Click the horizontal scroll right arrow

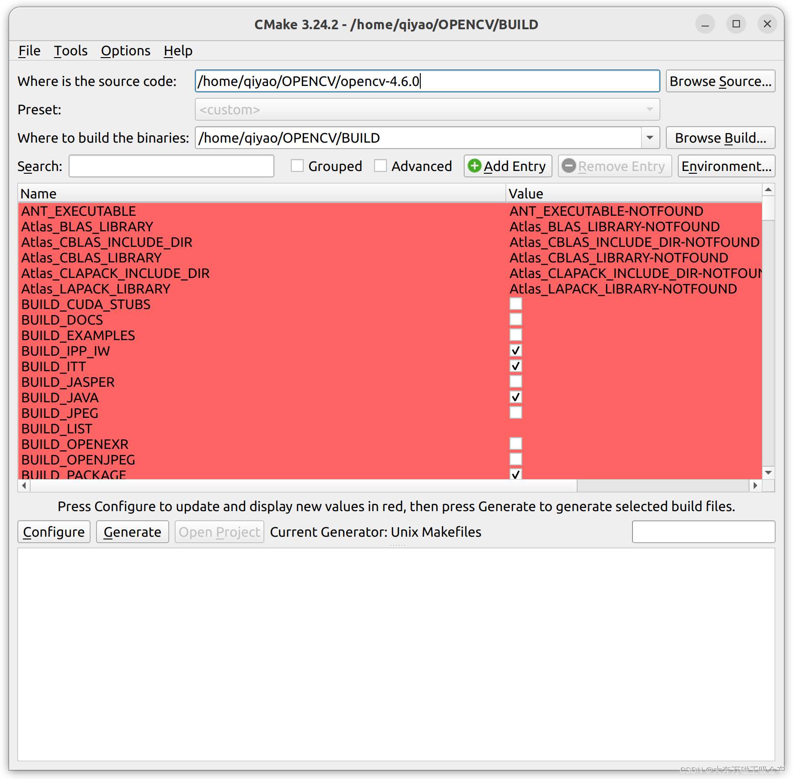click(x=755, y=486)
